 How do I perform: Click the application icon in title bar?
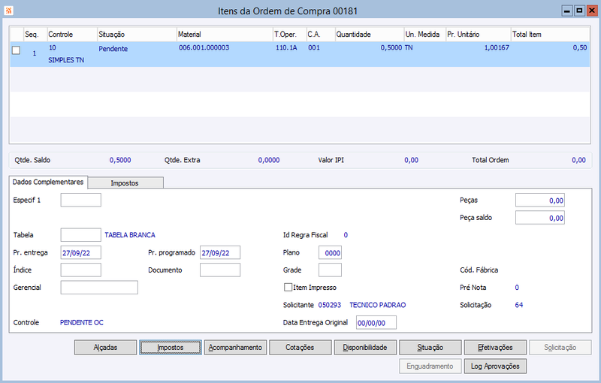(x=8, y=11)
